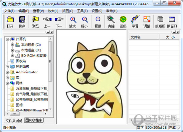The width and height of the screenshot is (183, 132).
Task: Sort by 大小 column header
Action: [x=169, y=37]
